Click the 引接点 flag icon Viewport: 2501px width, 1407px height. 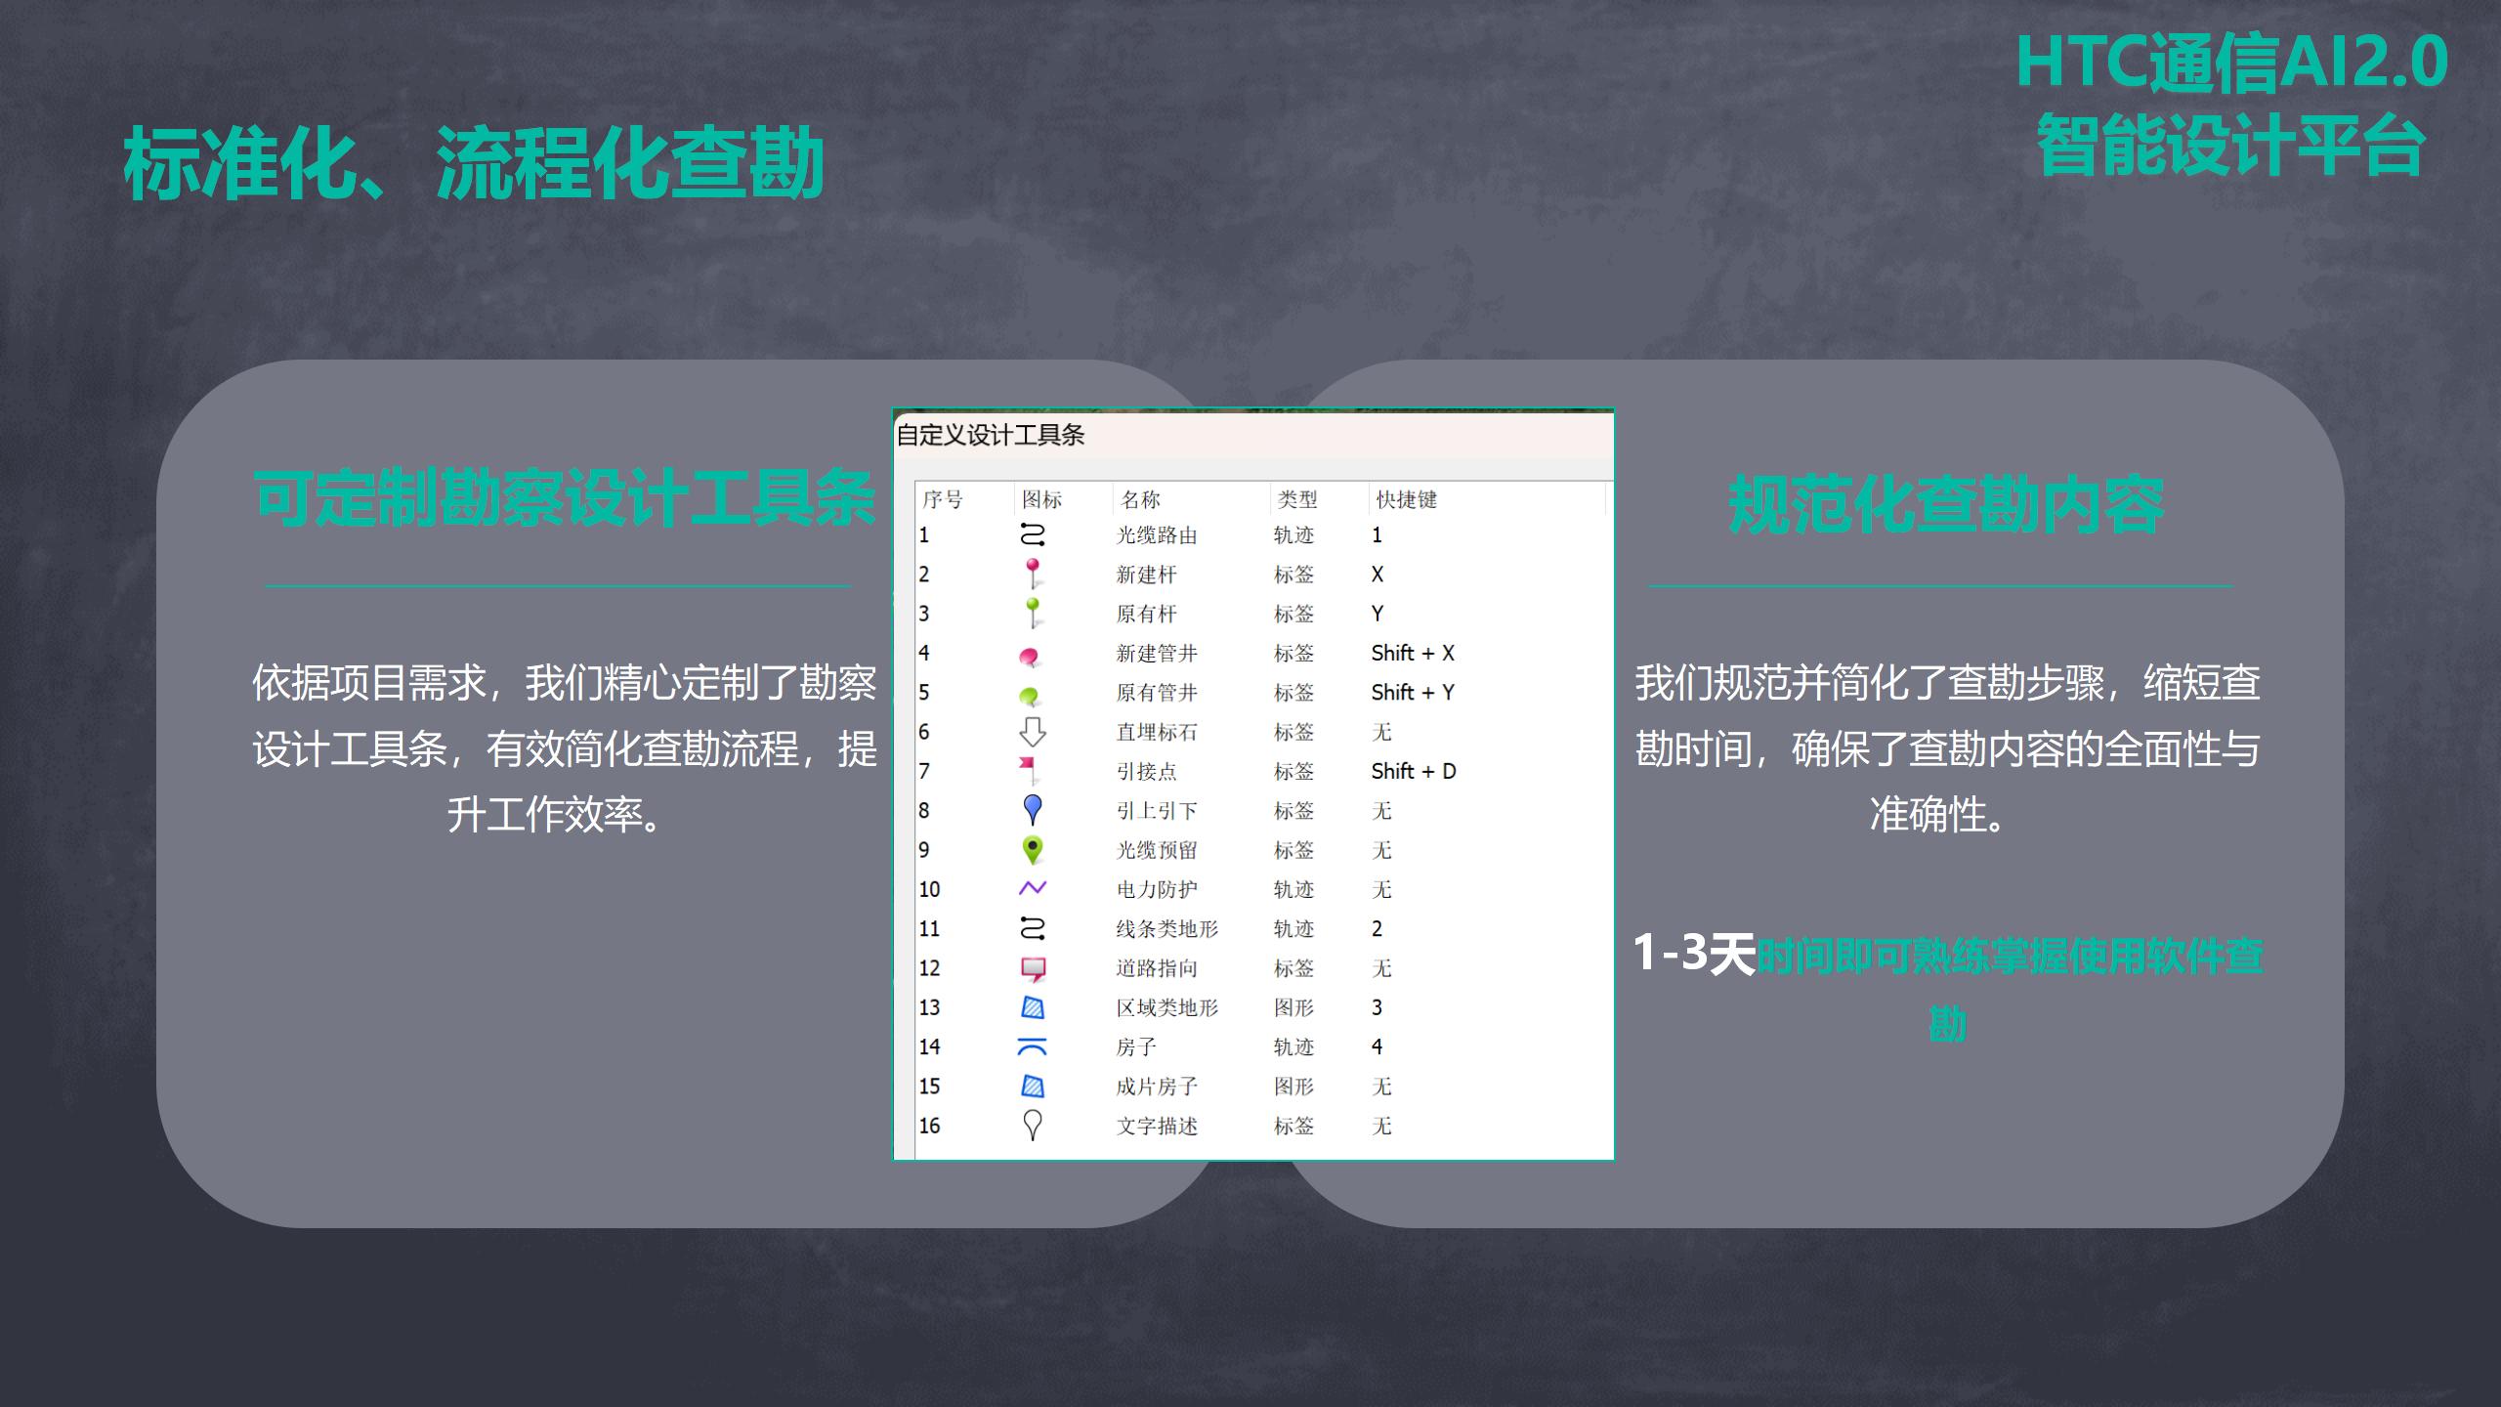pyautogui.click(x=1029, y=770)
